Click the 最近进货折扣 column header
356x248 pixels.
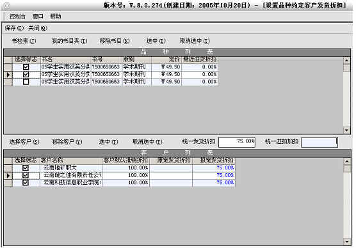[x=200, y=59]
